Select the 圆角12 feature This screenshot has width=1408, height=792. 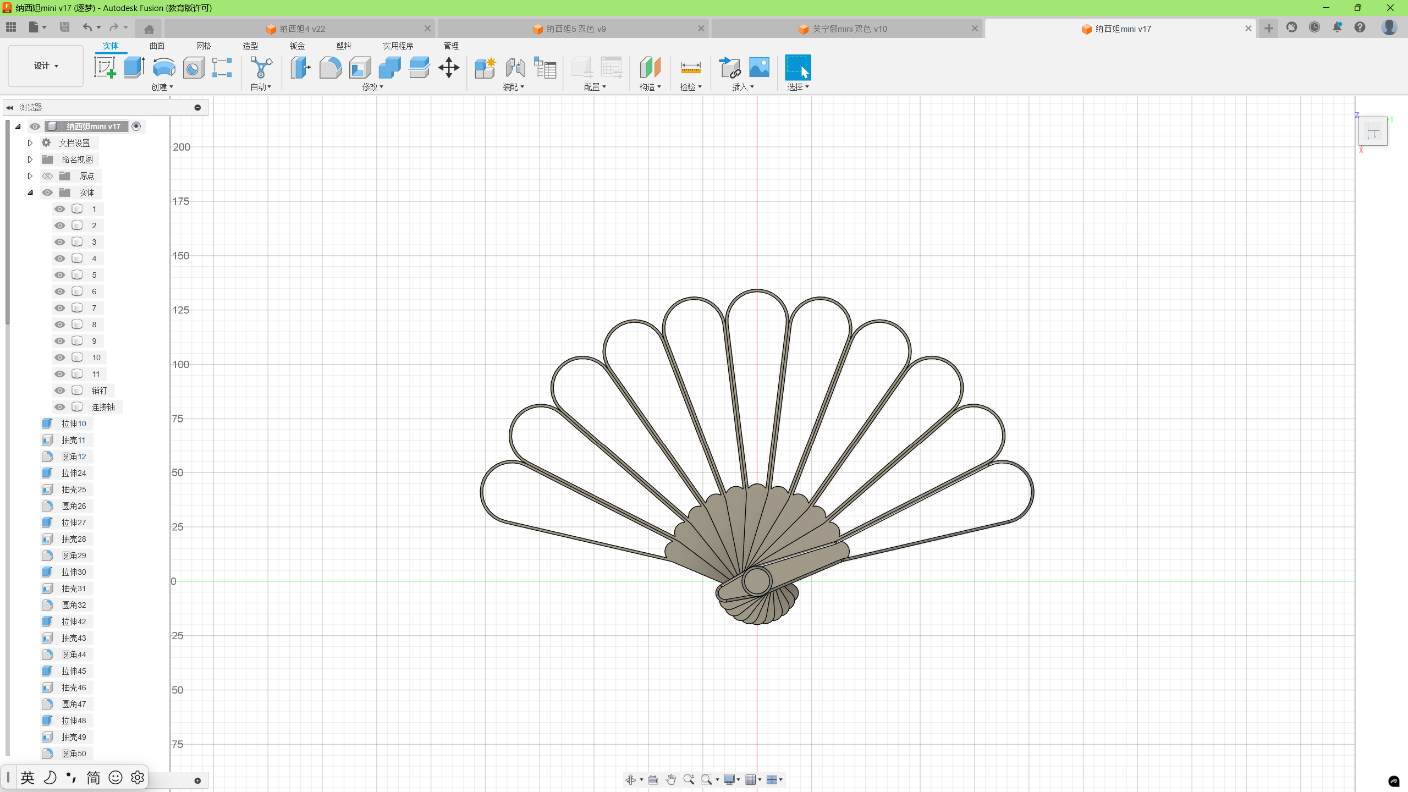73,457
